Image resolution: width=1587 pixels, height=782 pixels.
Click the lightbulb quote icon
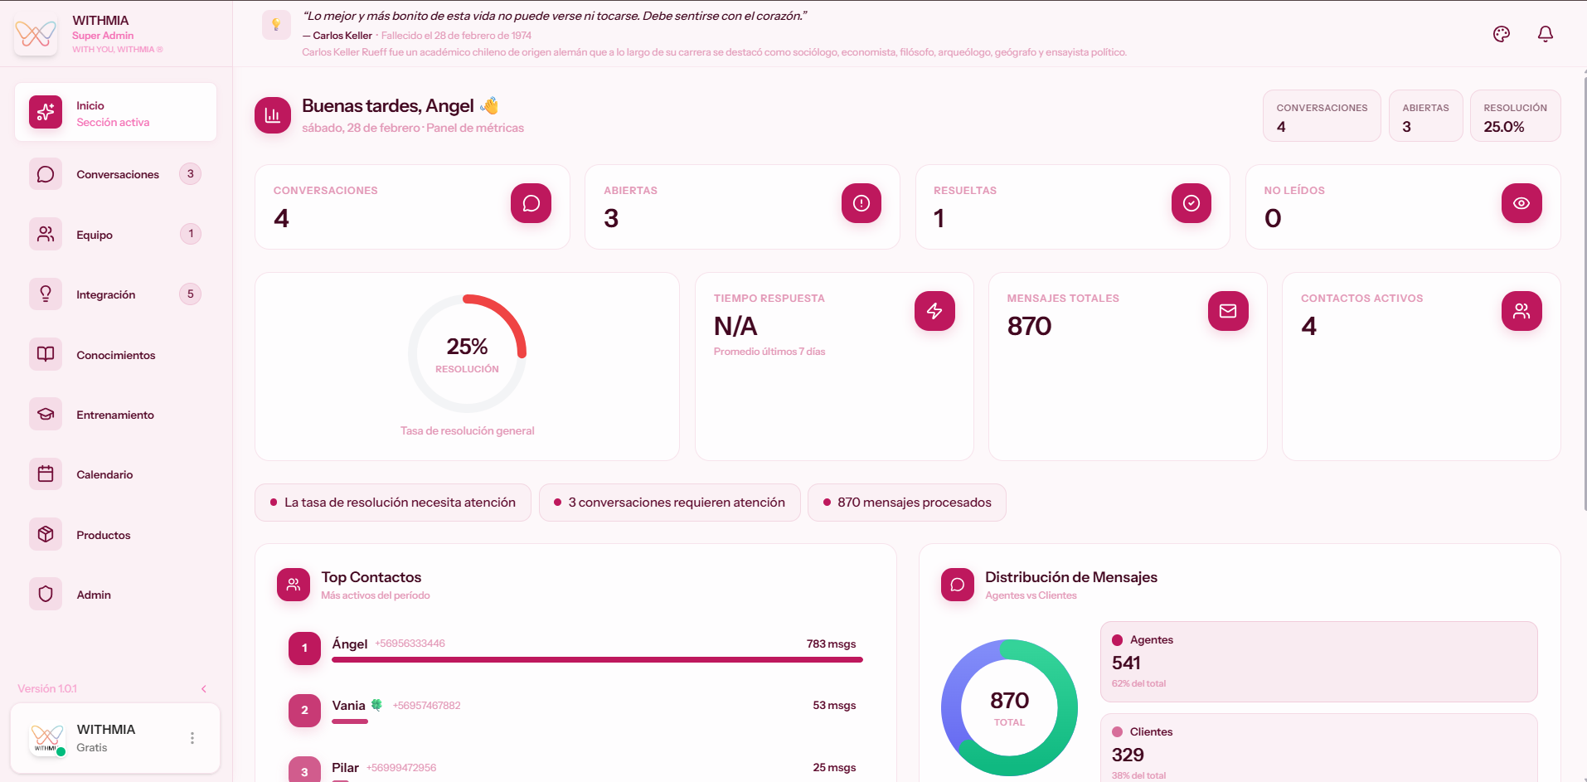(276, 25)
